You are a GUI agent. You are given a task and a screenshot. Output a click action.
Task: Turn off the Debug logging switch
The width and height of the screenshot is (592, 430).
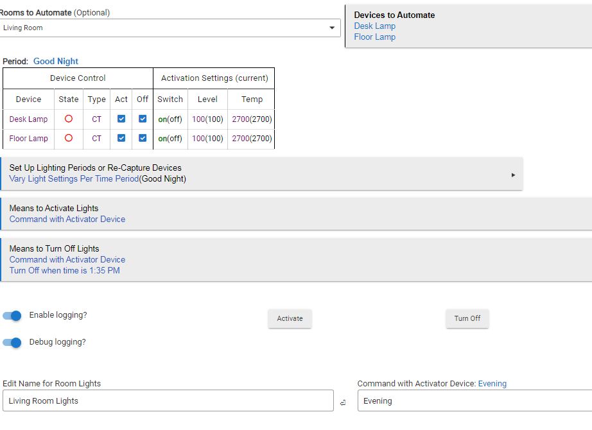click(x=13, y=343)
